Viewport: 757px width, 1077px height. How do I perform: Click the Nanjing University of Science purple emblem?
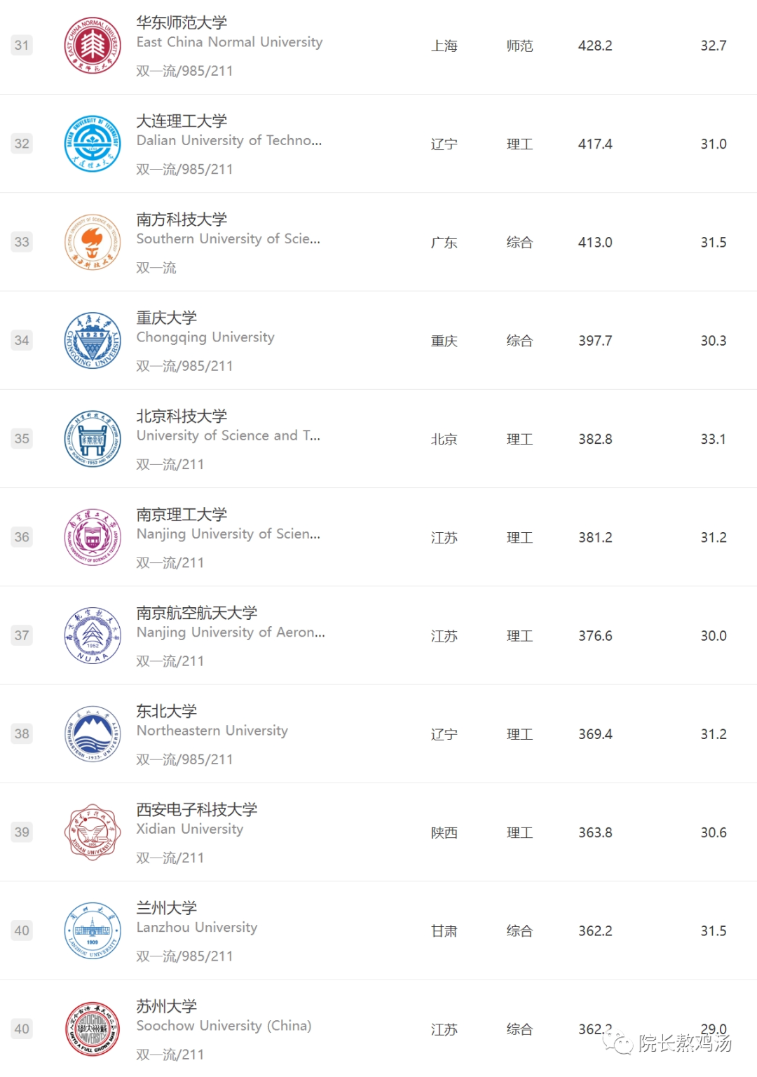(93, 537)
